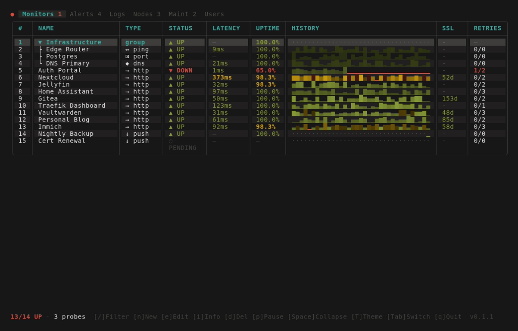Viewport: 518px width, 331px height.
Task: Click the UP triangle for Home Assistant
Action: point(171,91)
